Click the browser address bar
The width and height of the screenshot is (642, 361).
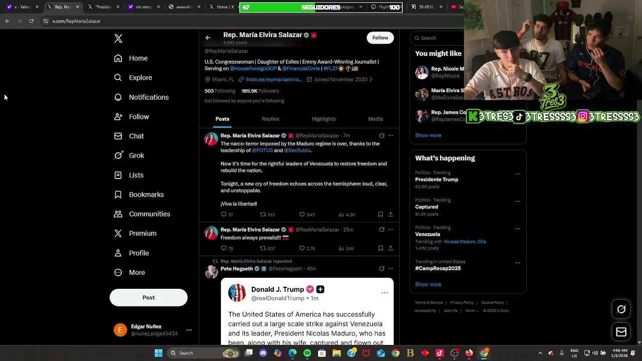pos(251,21)
